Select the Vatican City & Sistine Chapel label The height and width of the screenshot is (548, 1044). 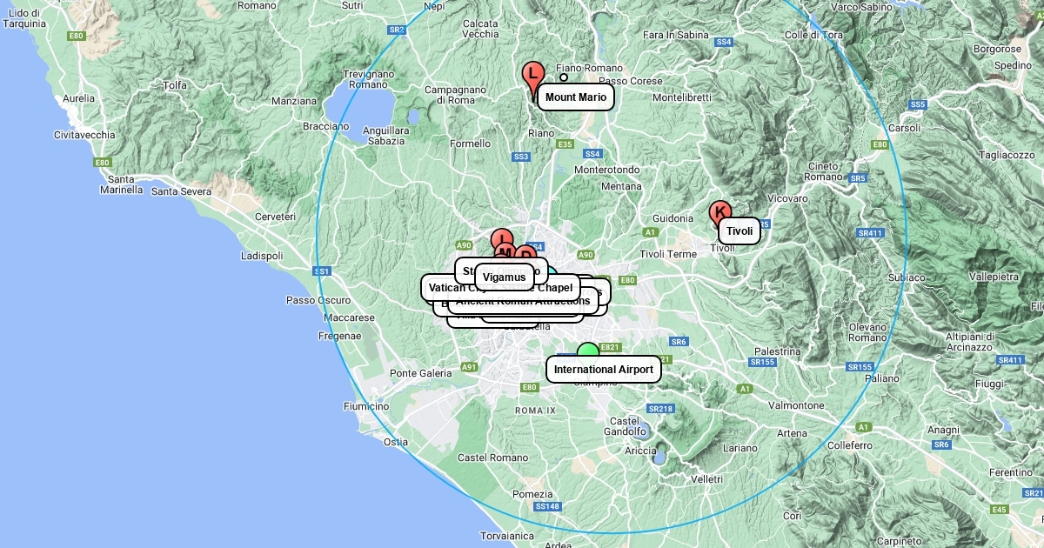coord(501,287)
